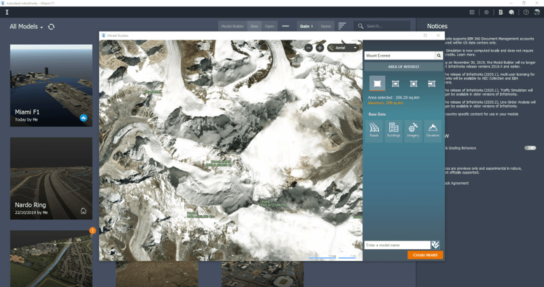Click the round settings icon in top bar
The height and width of the screenshot is (287, 544).
487,12
